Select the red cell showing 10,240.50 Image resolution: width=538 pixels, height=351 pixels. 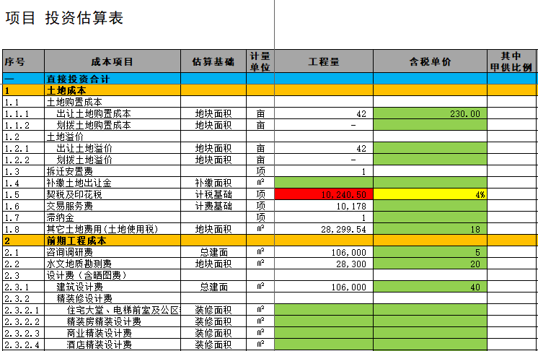coord(323,194)
